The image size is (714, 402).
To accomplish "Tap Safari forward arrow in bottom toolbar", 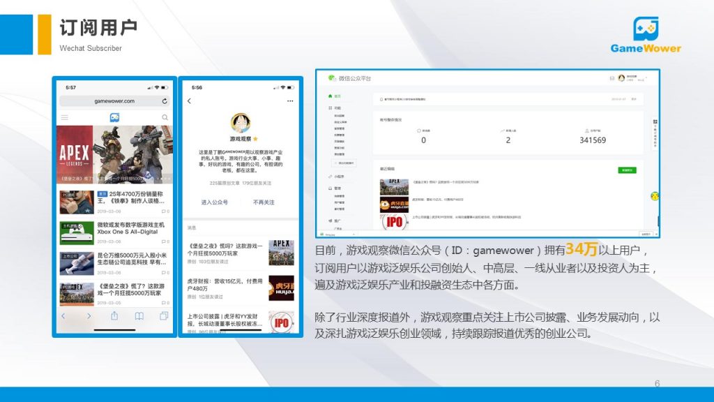I will point(89,316).
